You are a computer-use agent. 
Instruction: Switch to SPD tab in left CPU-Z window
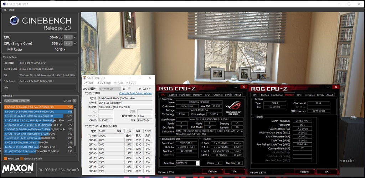point(207,95)
